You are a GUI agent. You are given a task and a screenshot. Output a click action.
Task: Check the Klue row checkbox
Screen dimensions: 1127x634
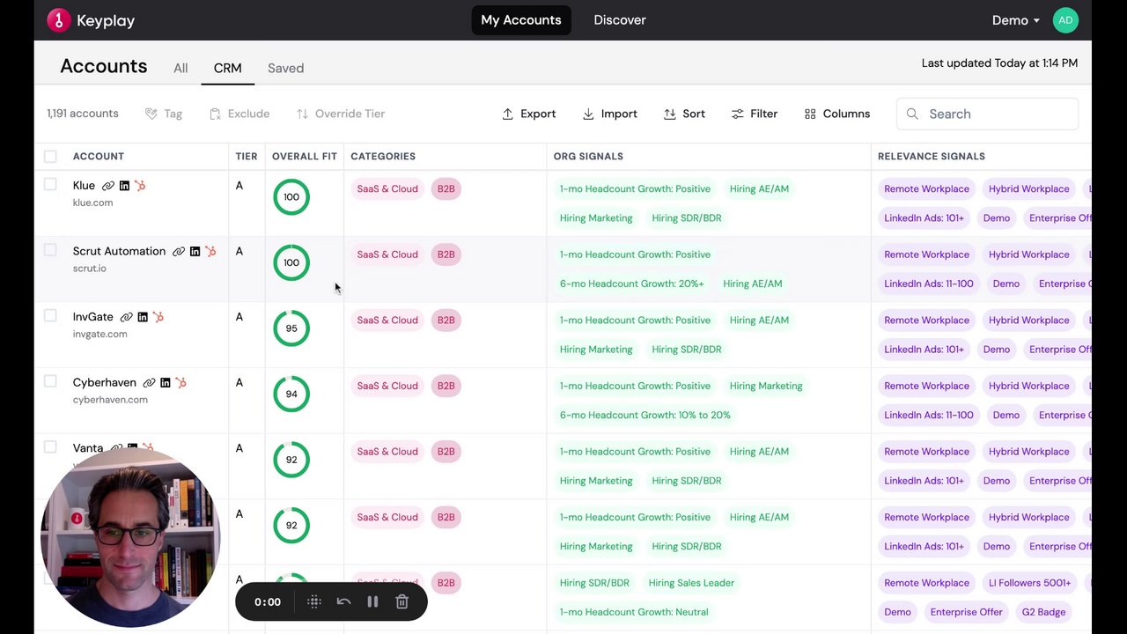click(x=50, y=185)
